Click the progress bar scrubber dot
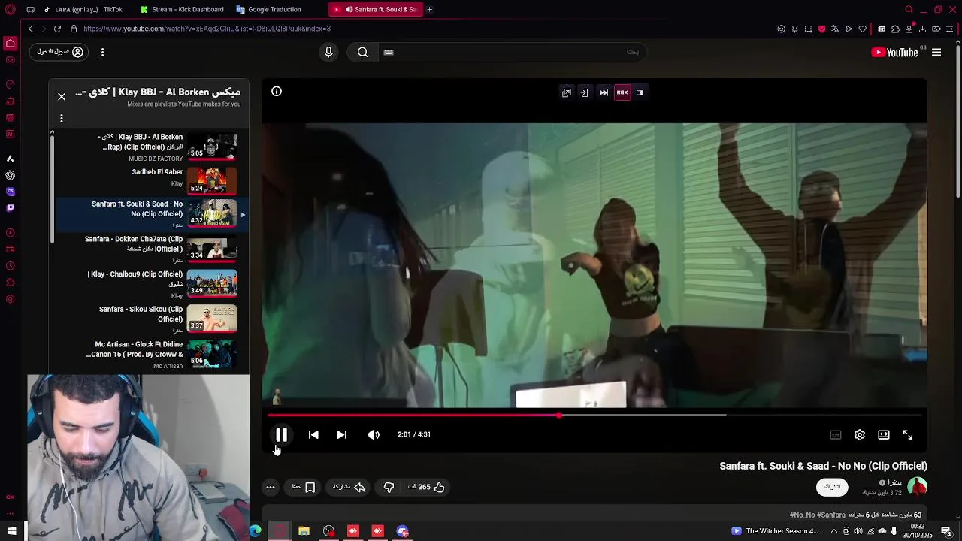The width and height of the screenshot is (962, 541). pyautogui.click(x=559, y=415)
